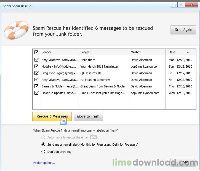The width and height of the screenshot is (200, 171).
Task: Toggle the select-all checkbox in header
Action: point(36,52)
